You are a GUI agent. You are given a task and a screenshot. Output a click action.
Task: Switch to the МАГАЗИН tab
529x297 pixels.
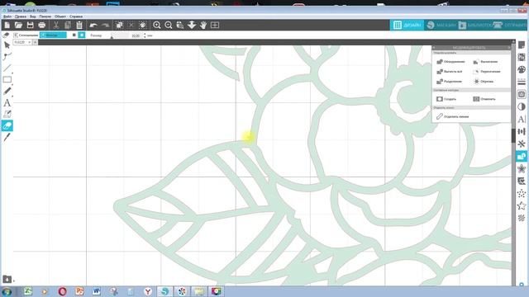(x=441, y=25)
